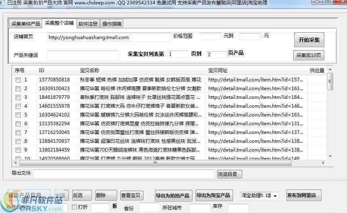Tick the checkbox for row 2
Screen dimensions: 347x213
click(x=18, y=89)
